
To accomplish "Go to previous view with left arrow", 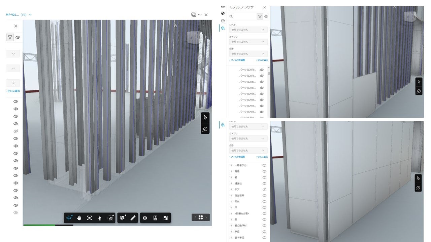I will click(195, 217).
